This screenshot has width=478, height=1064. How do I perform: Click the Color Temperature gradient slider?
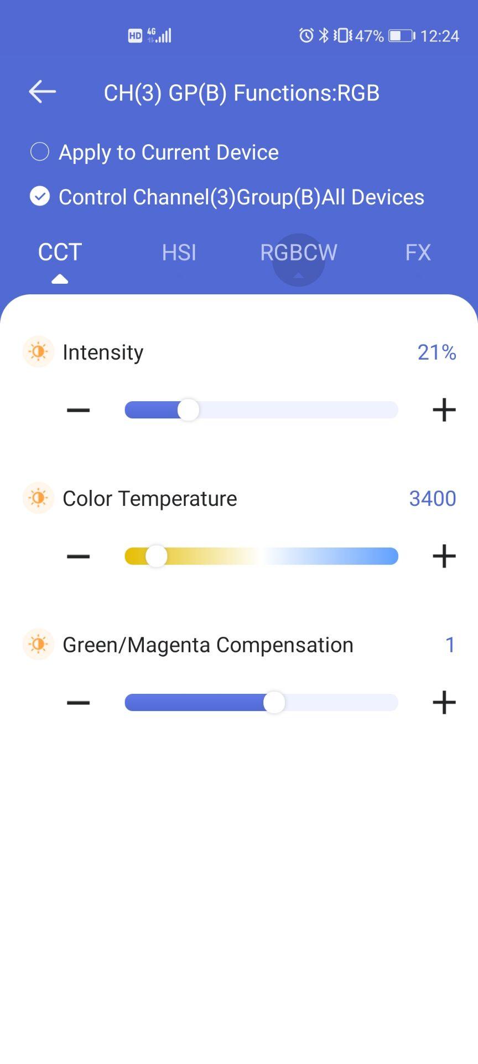pyautogui.click(x=261, y=556)
